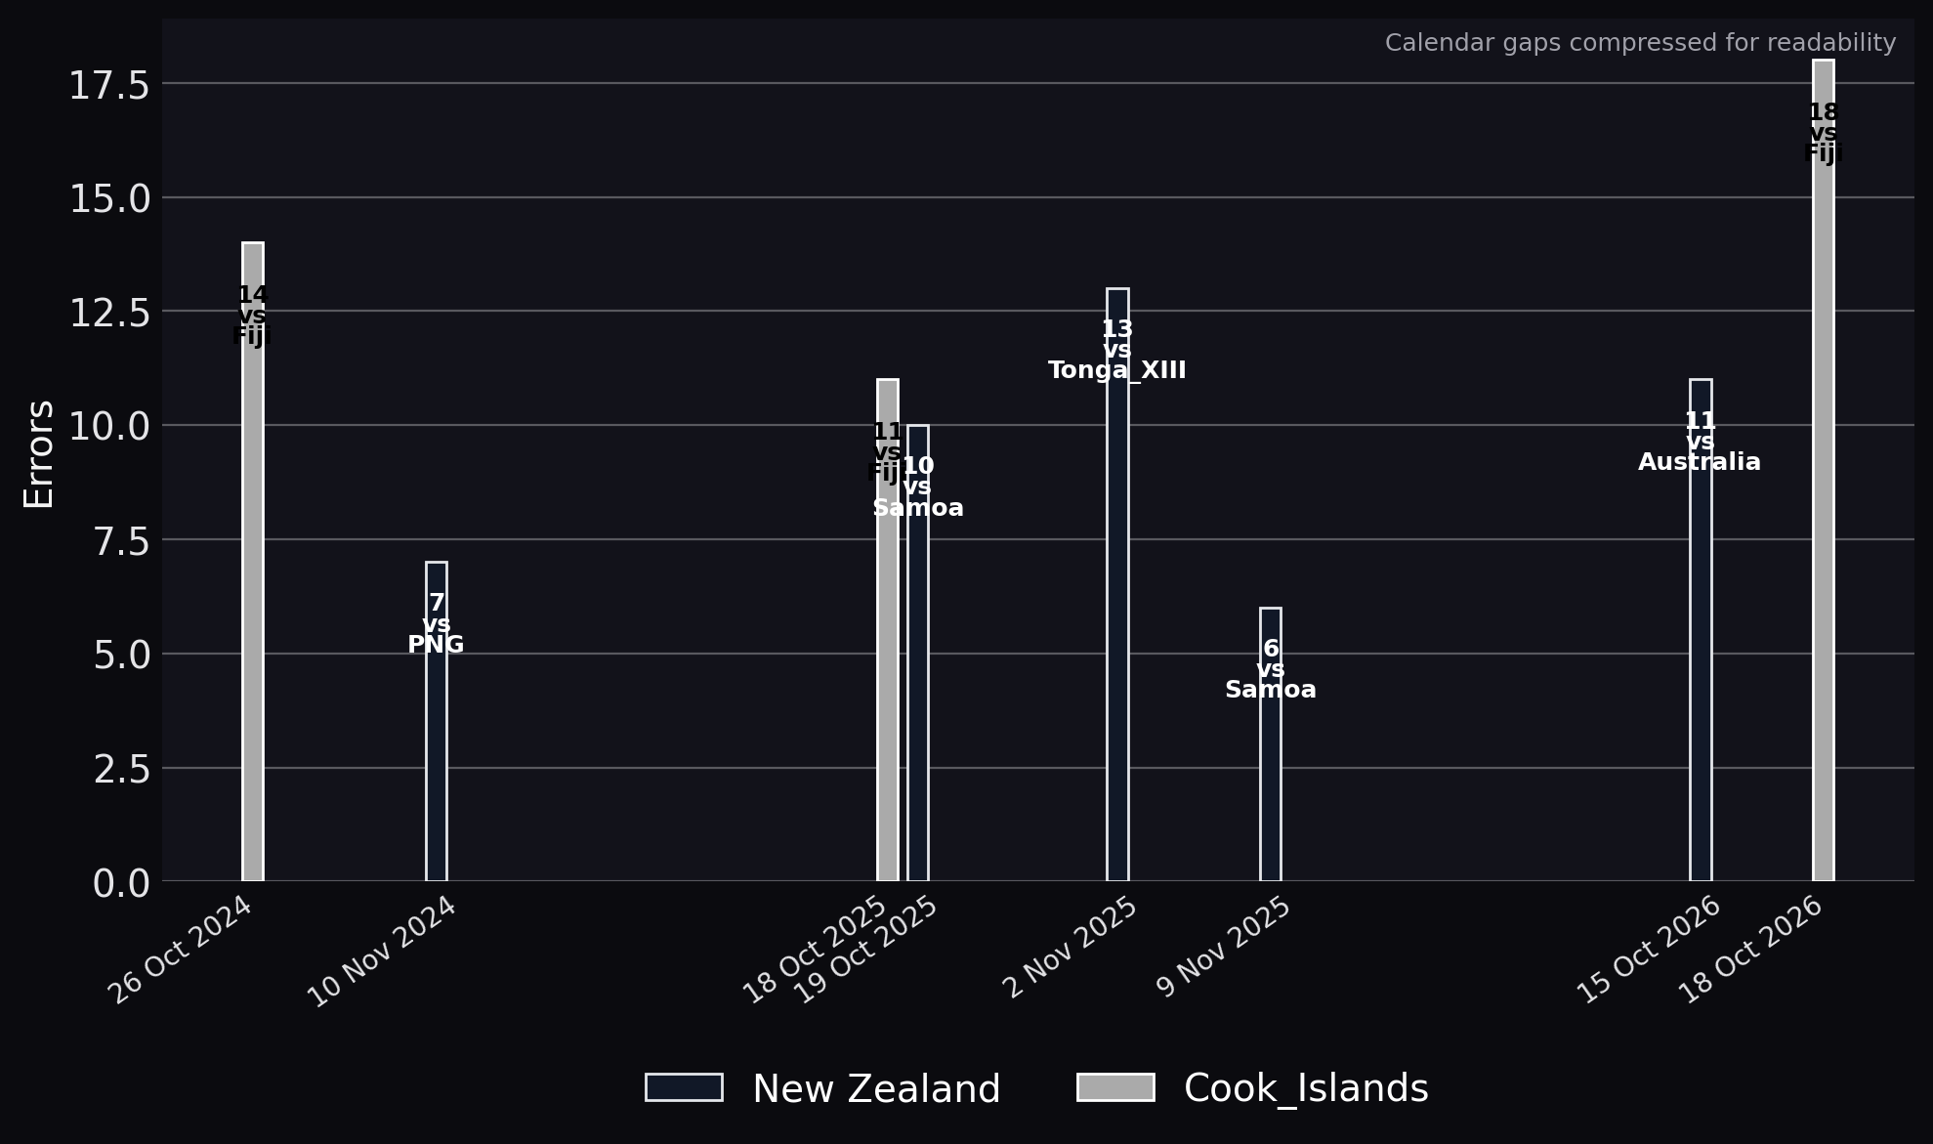Select the Cook_Islands legend label
The image size is (1933, 1144).
click(x=1306, y=1088)
